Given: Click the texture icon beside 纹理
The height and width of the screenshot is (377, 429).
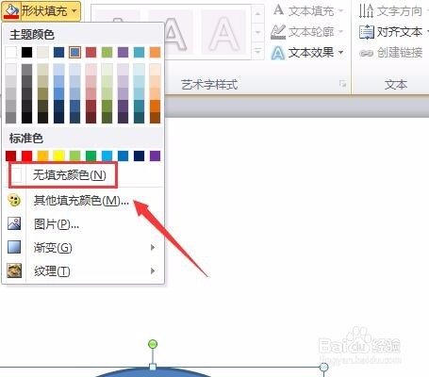Looking at the screenshot, I should (x=14, y=270).
